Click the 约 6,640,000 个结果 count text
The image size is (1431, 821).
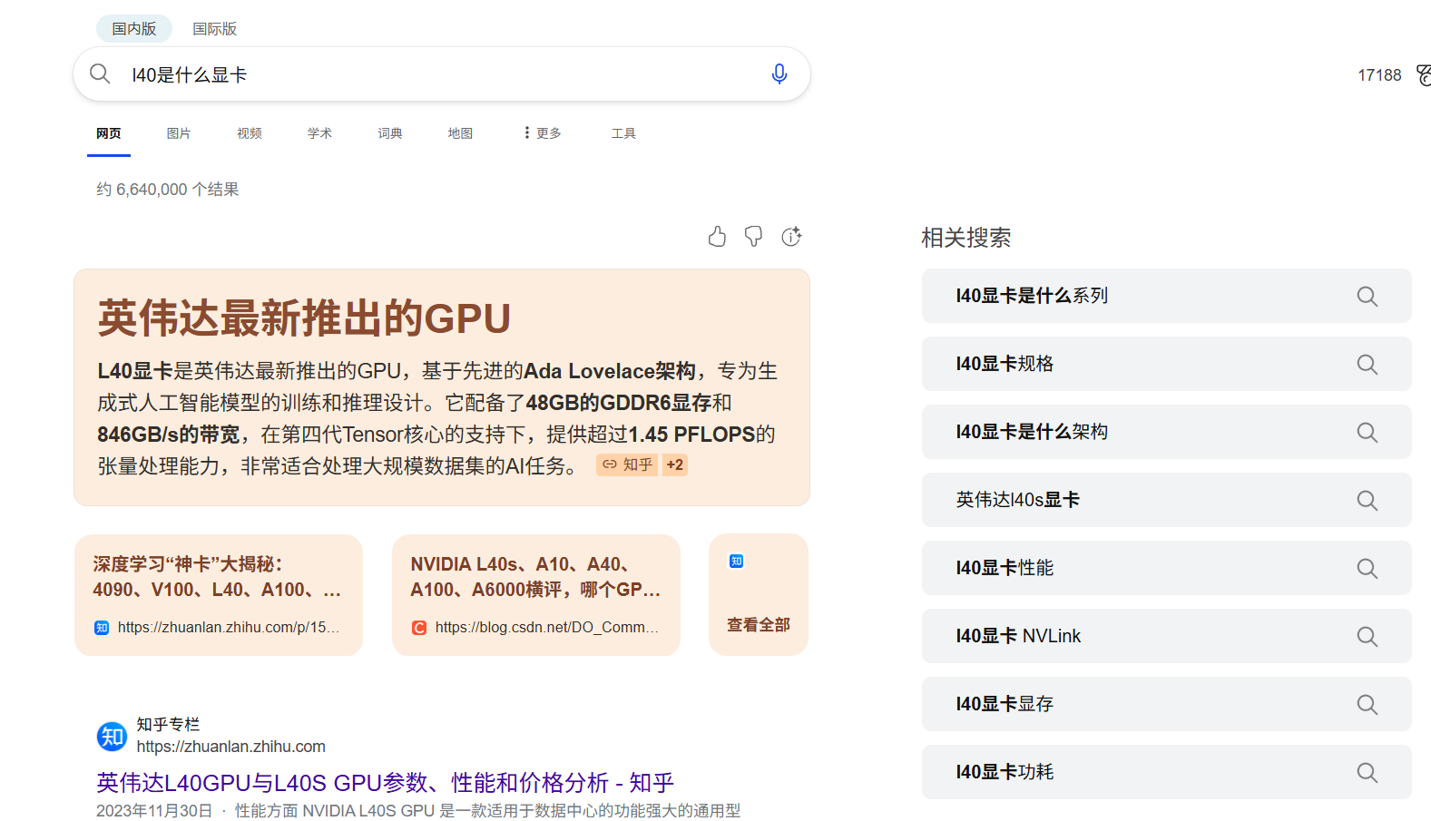click(x=168, y=190)
